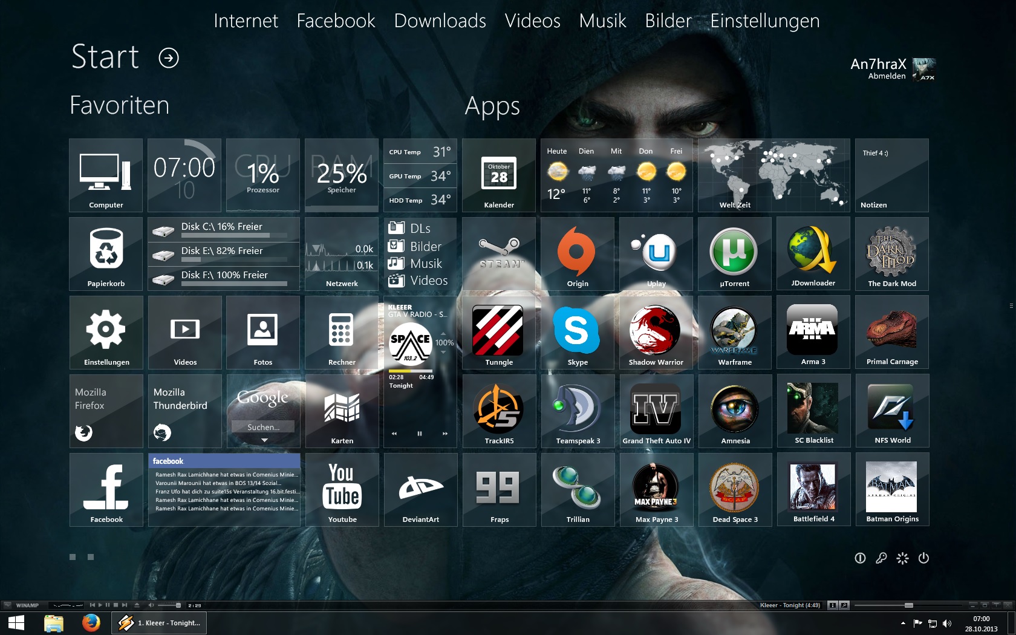Viewport: 1016px width, 635px height.
Task: Open the Steam tile
Action: click(x=499, y=254)
